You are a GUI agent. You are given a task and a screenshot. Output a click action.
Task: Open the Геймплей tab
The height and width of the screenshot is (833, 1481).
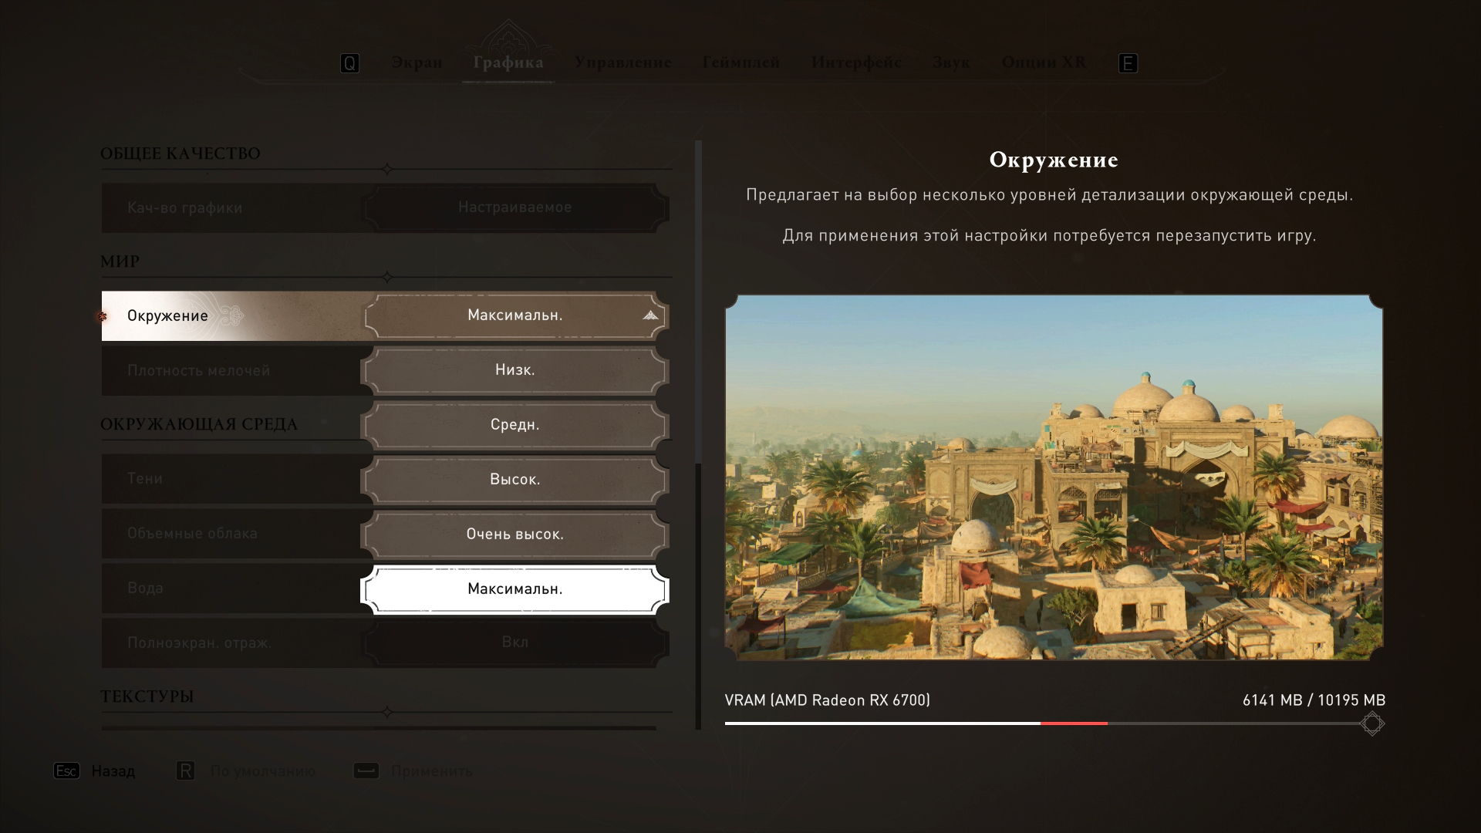click(x=741, y=62)
